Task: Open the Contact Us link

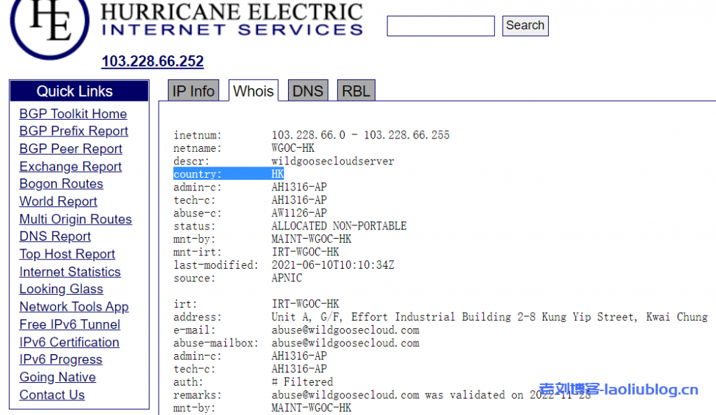Action: click(x=52, y=395)
